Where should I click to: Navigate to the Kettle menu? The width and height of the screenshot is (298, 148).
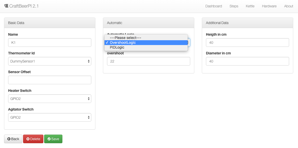point(250,6)
